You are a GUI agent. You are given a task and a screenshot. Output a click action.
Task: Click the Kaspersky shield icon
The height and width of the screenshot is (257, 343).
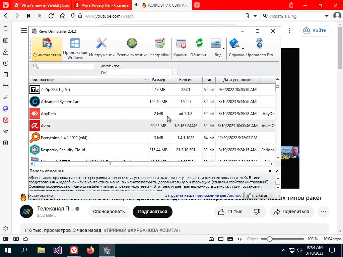point(35,150)
